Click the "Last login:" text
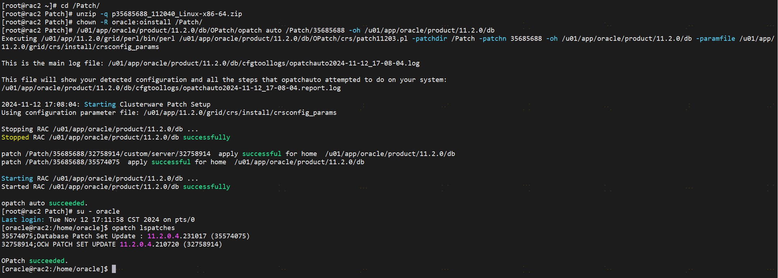 pyautogui.click(x=23, y=220)
